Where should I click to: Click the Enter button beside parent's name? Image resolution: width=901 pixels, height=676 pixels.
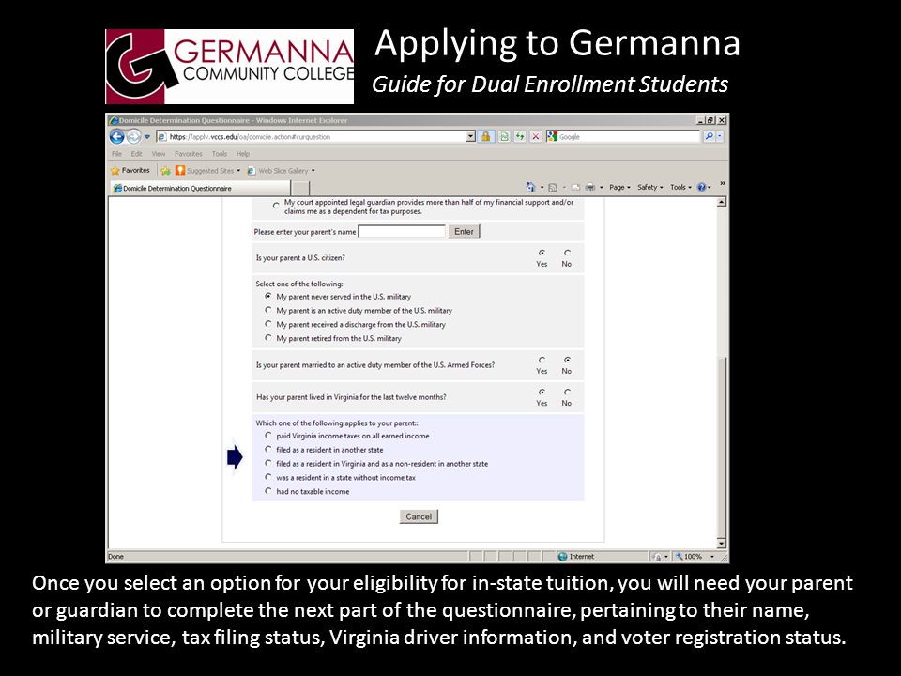464,232
